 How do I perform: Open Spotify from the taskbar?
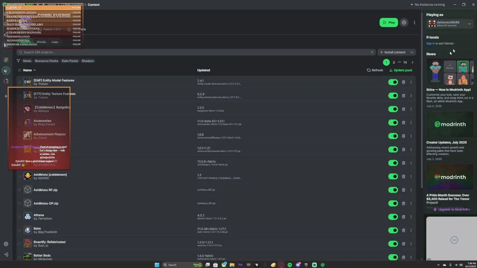pos(290,265)
